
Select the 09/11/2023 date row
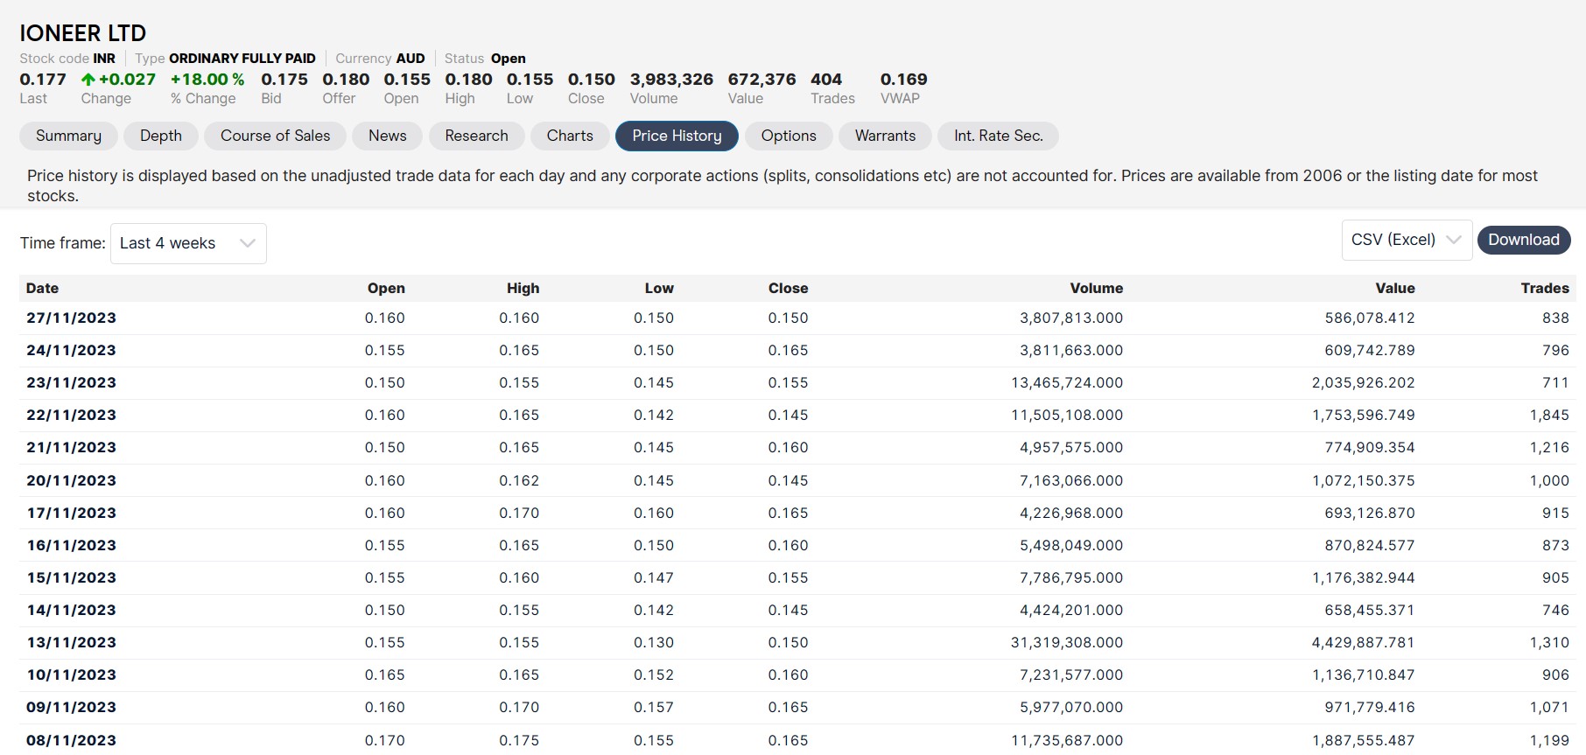(797, 707)
